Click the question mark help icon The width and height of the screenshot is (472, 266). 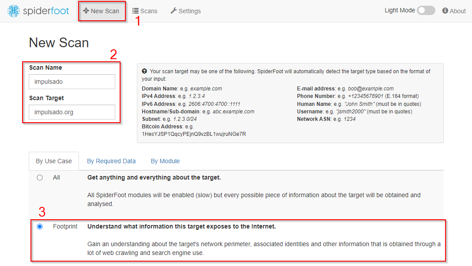pos(144,71)
